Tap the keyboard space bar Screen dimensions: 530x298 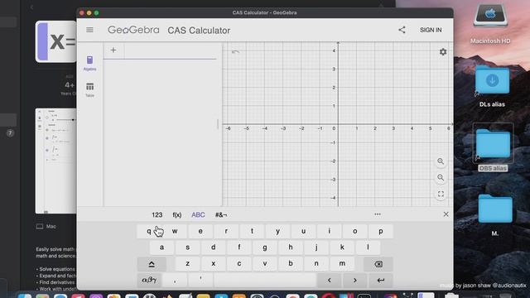[x=265, y=280]
